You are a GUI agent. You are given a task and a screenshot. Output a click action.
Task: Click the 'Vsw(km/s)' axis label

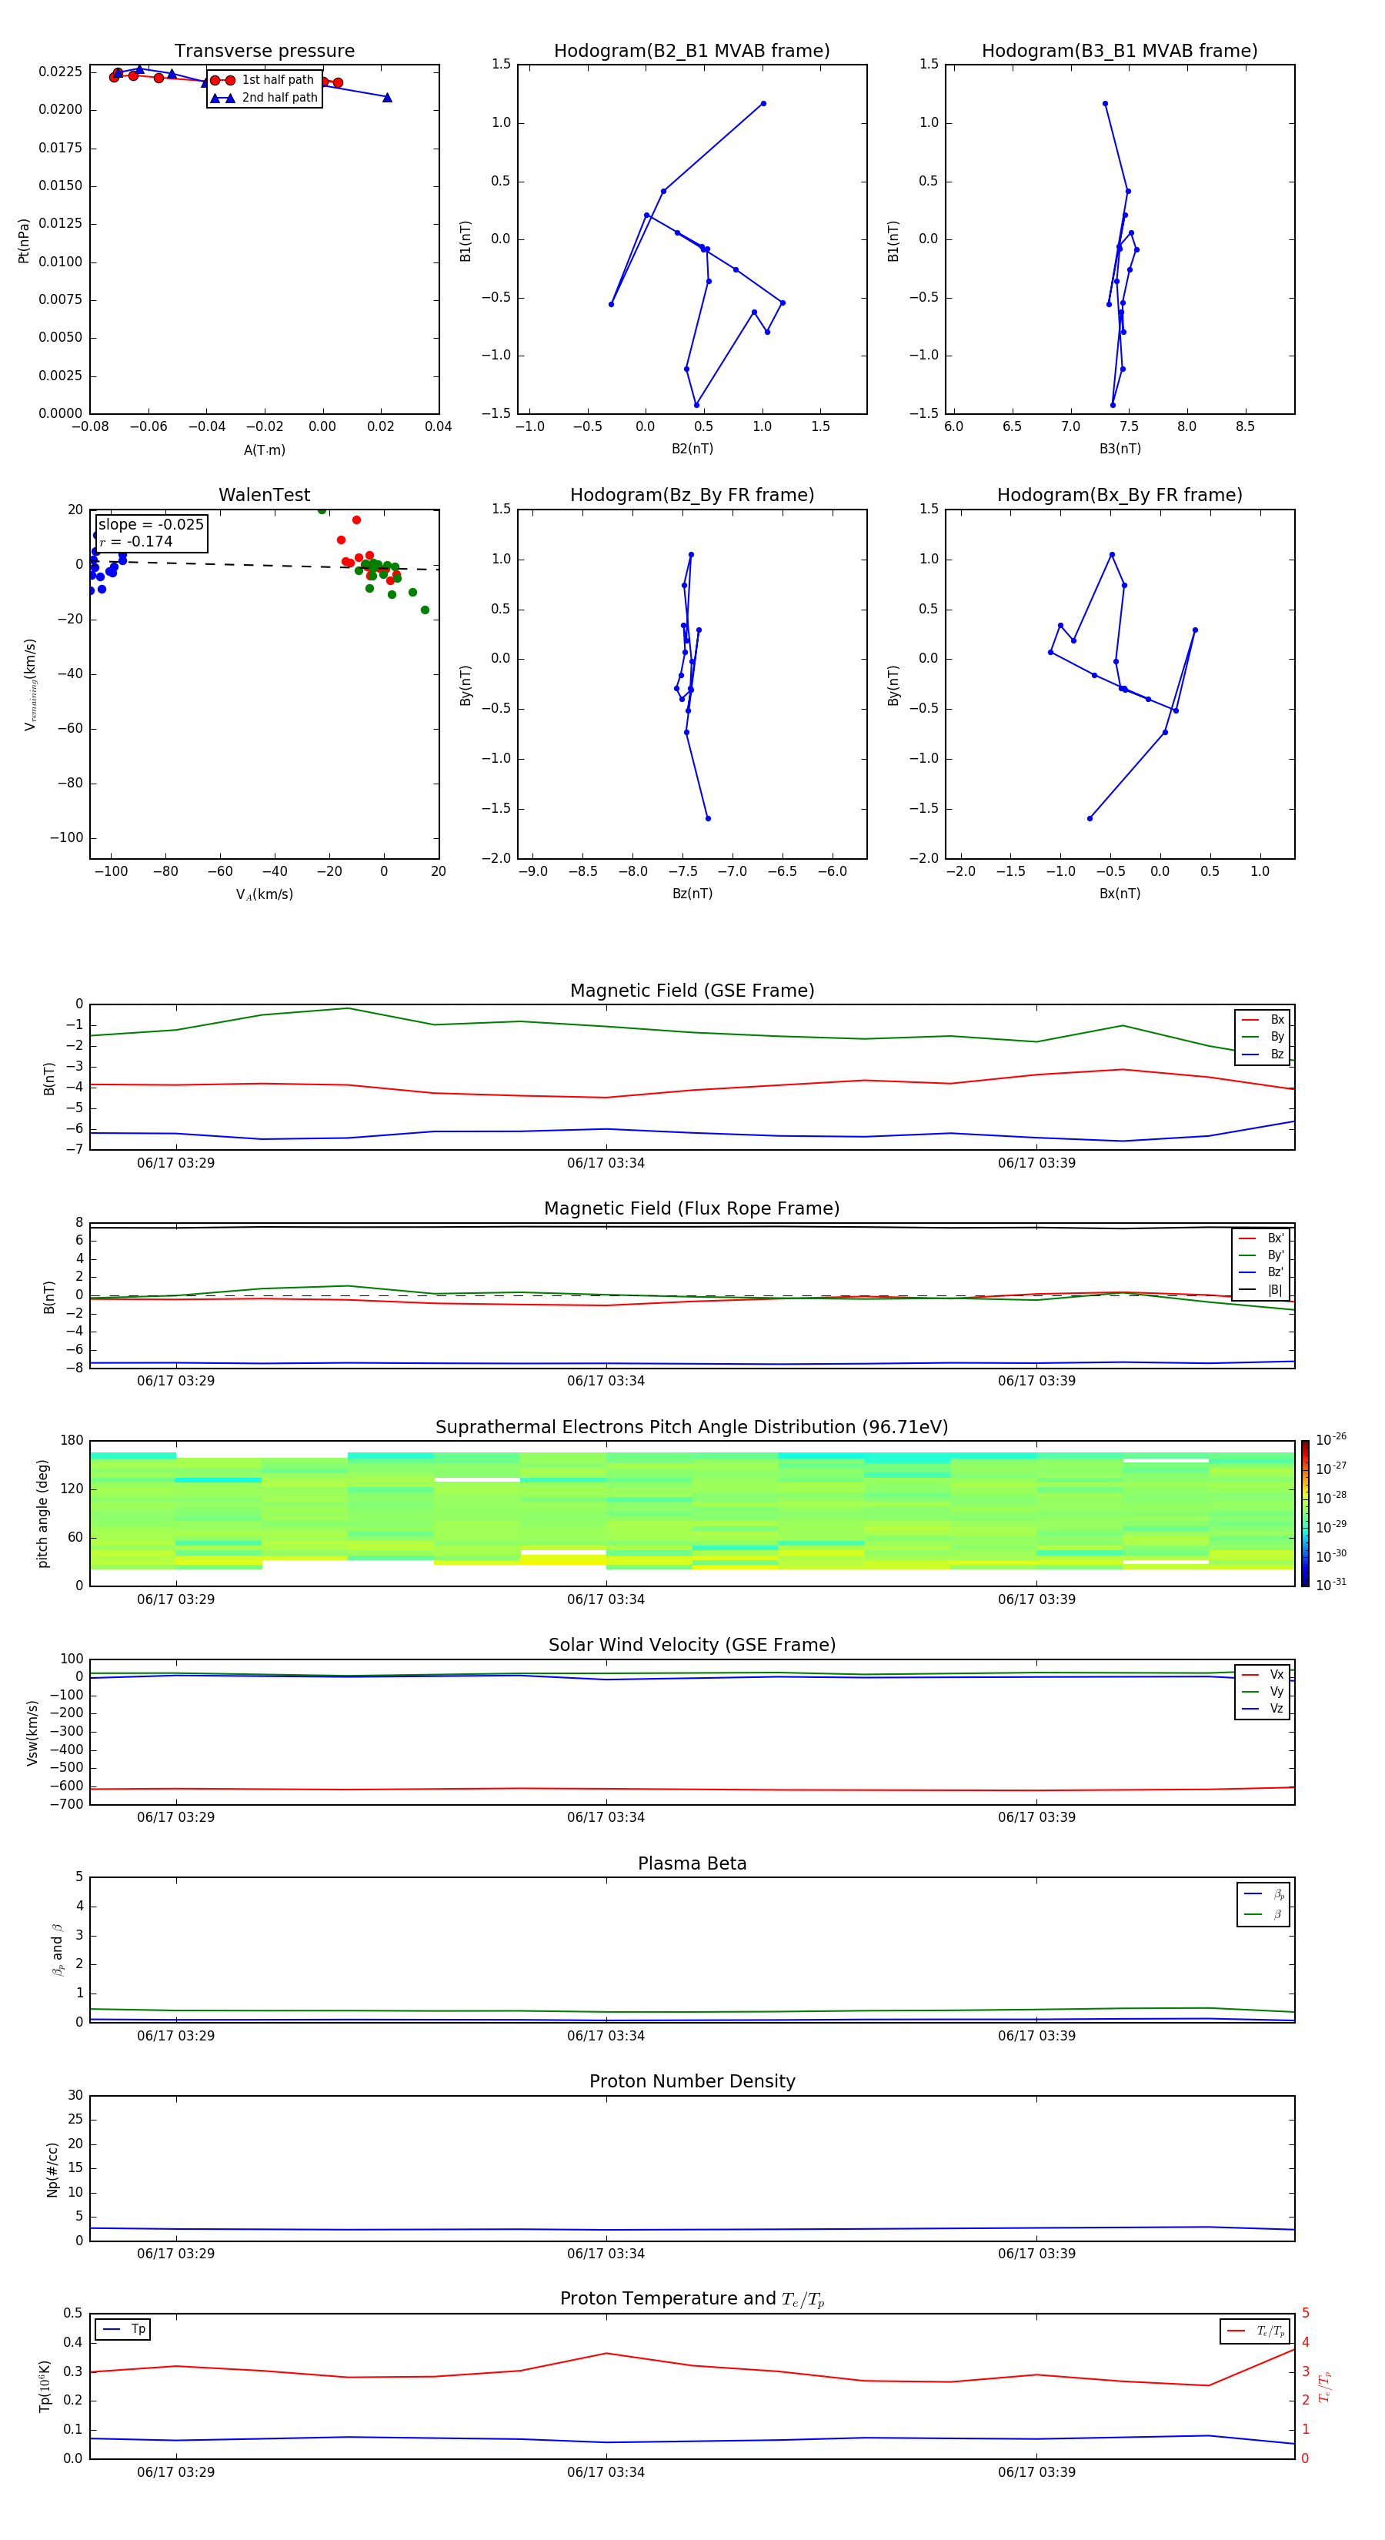[x=32, y=1733]
